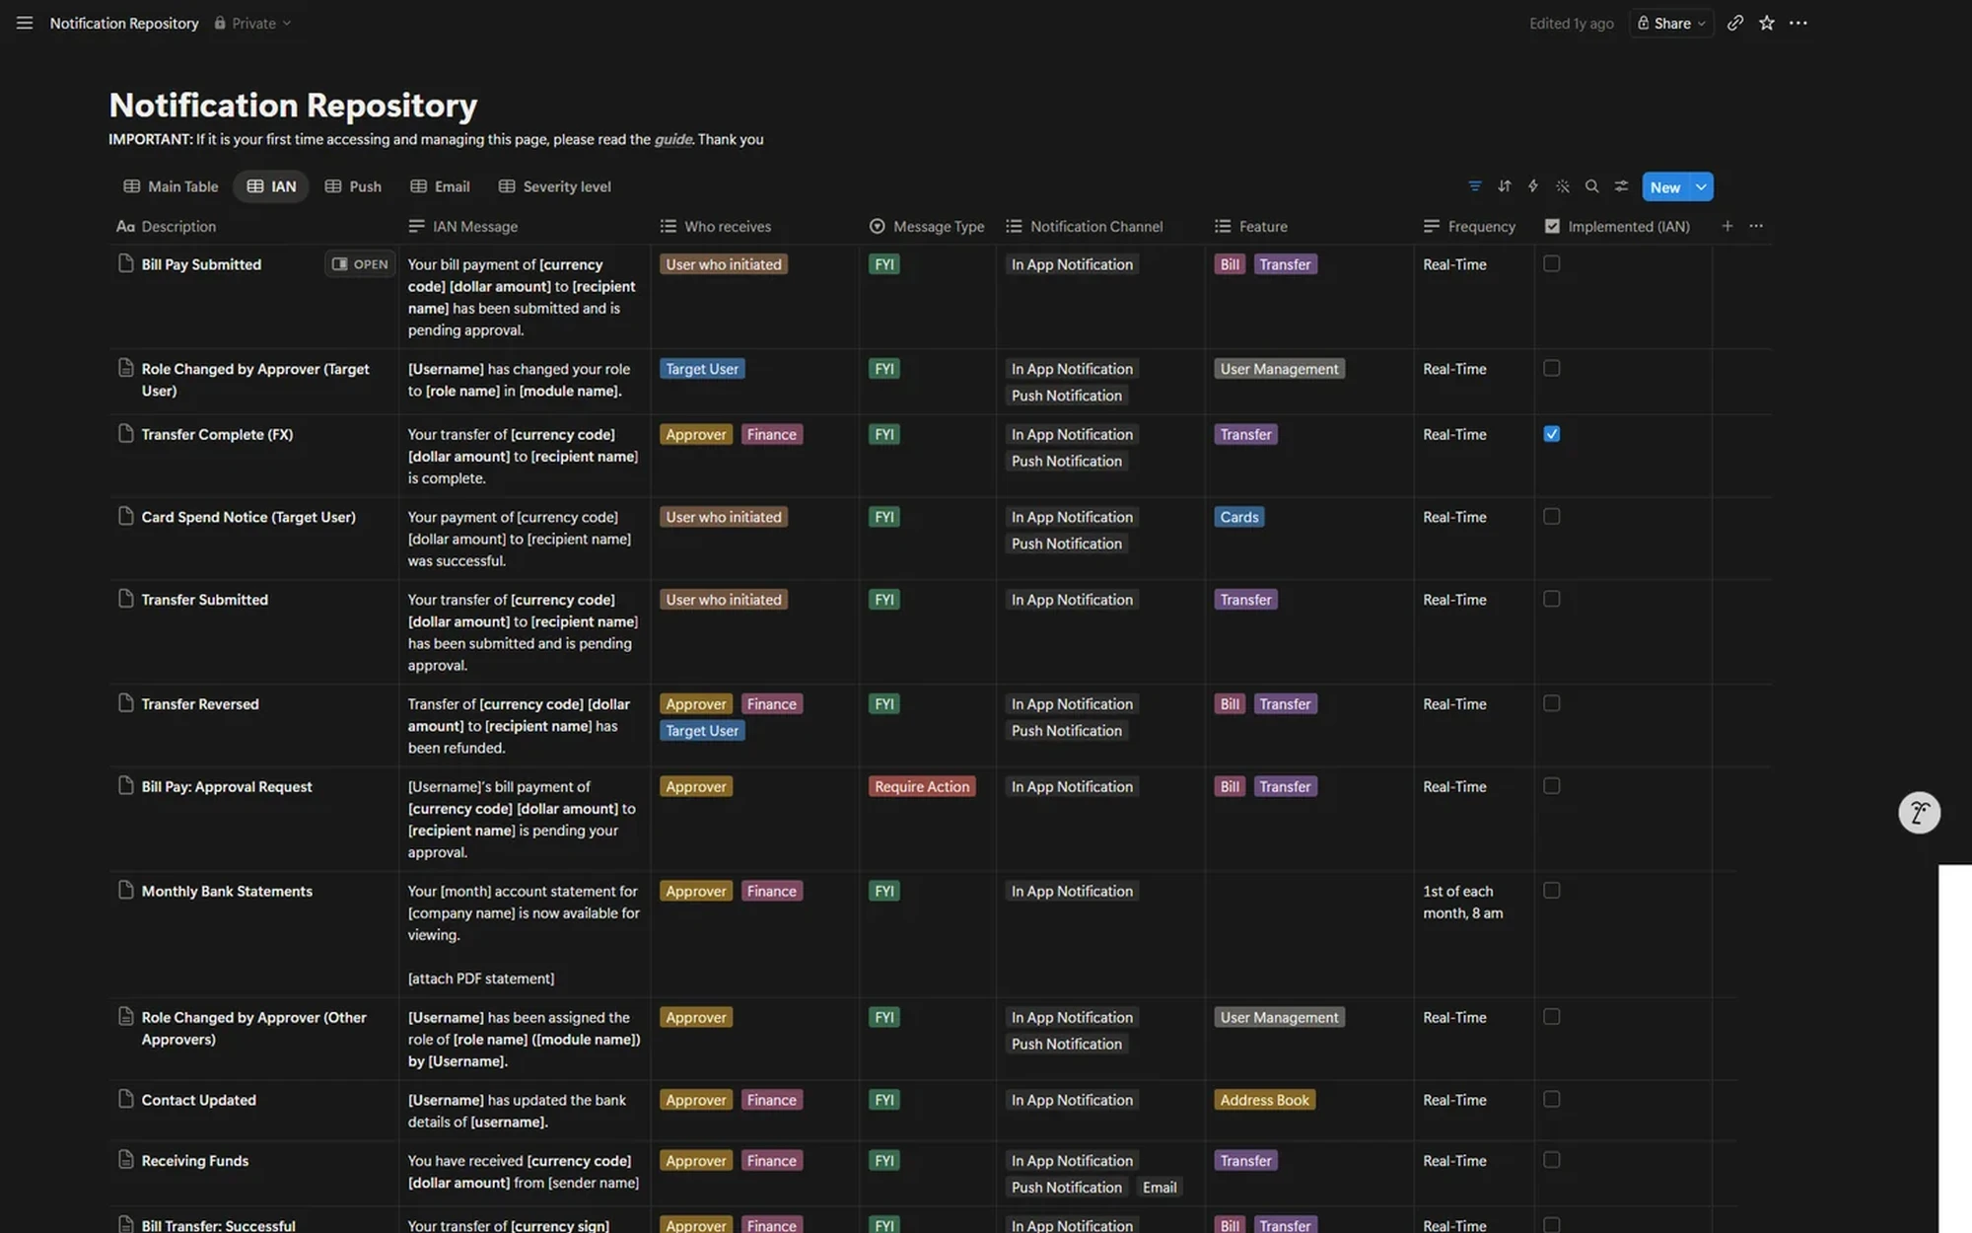Open the Message Type column menu

pyautogui.click(x=927, y=226)
